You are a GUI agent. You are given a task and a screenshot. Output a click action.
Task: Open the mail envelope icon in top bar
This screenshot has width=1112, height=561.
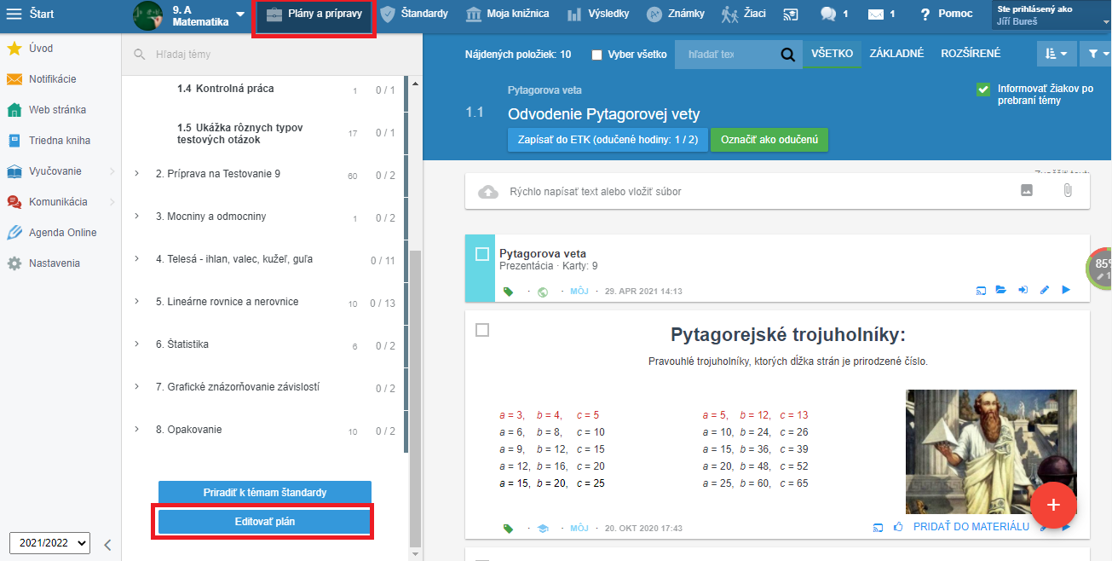click(875, 14)
